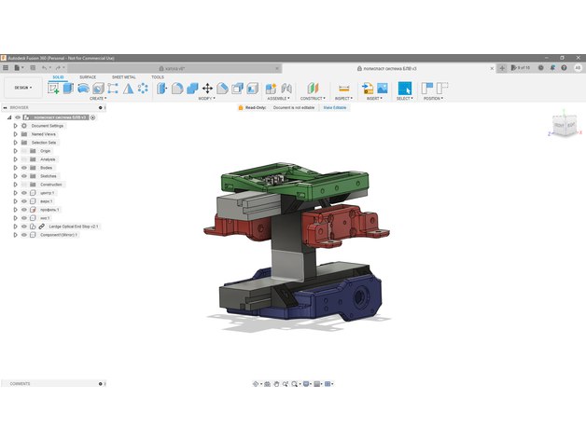Select the Shell tool
586x440 pixels.
pos(237,89)
